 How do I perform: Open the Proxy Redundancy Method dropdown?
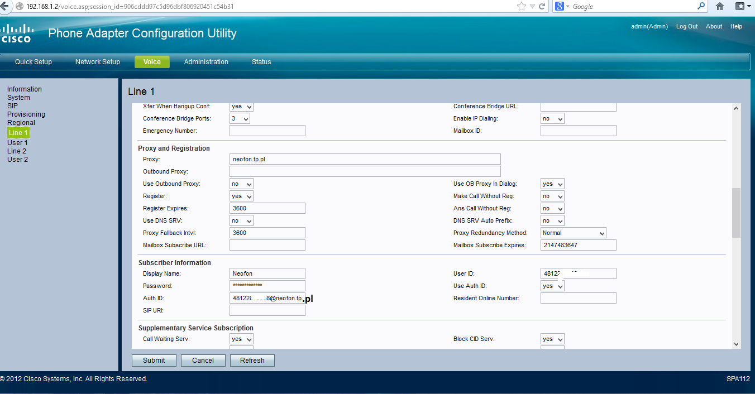[x=573, y=233]
